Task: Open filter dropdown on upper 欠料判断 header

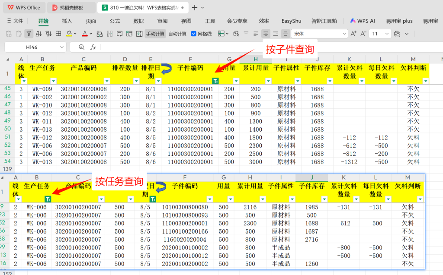Action: point(426,81)
